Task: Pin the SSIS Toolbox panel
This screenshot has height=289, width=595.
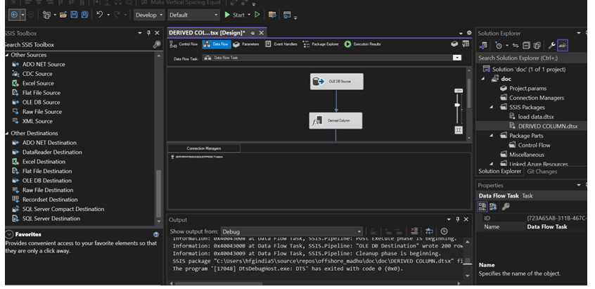Action: click(x=149, y=33)
